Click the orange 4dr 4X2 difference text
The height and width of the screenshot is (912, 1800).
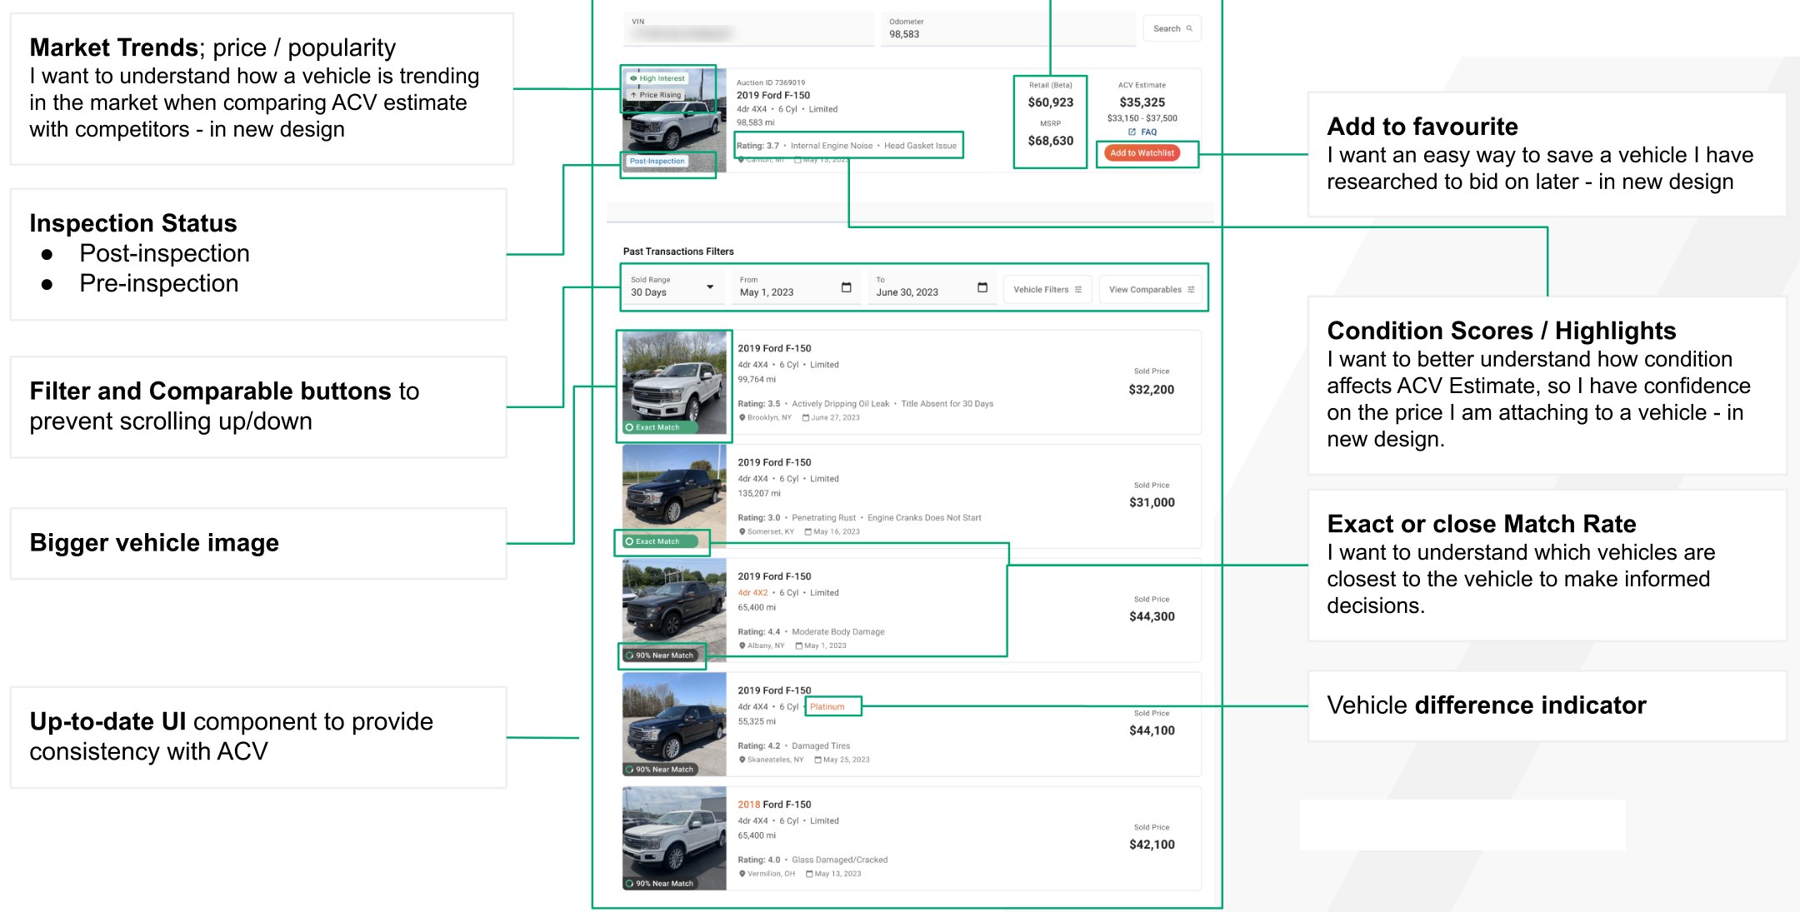pos(752,593)
